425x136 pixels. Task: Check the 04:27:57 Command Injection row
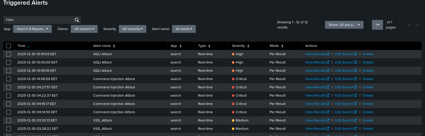(9, 87)
